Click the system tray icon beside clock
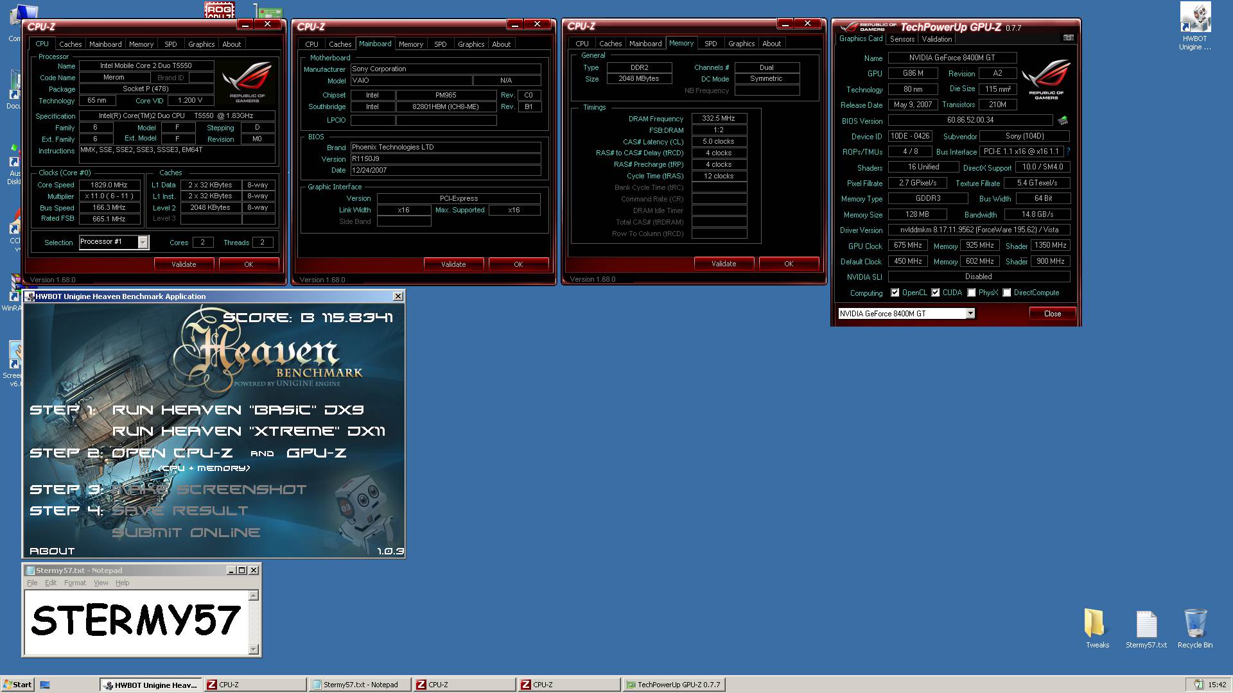 point(1198,685)
